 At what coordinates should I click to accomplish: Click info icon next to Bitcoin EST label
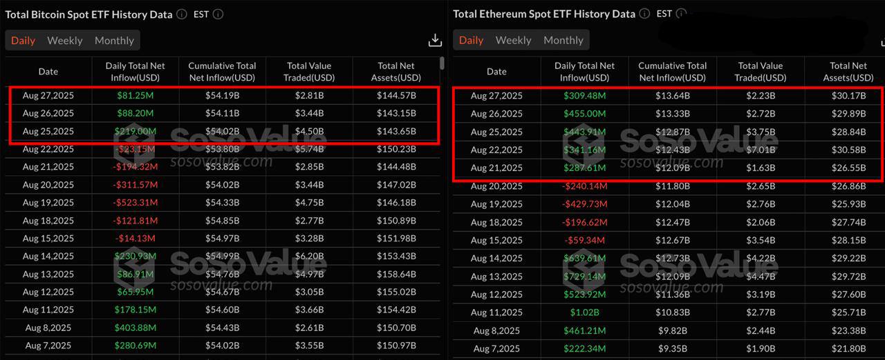point(218,14)
